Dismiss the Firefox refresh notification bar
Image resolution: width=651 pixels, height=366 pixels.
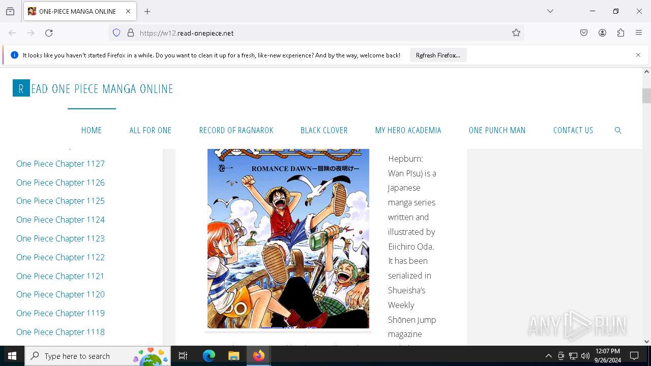(x=638, y=55)
